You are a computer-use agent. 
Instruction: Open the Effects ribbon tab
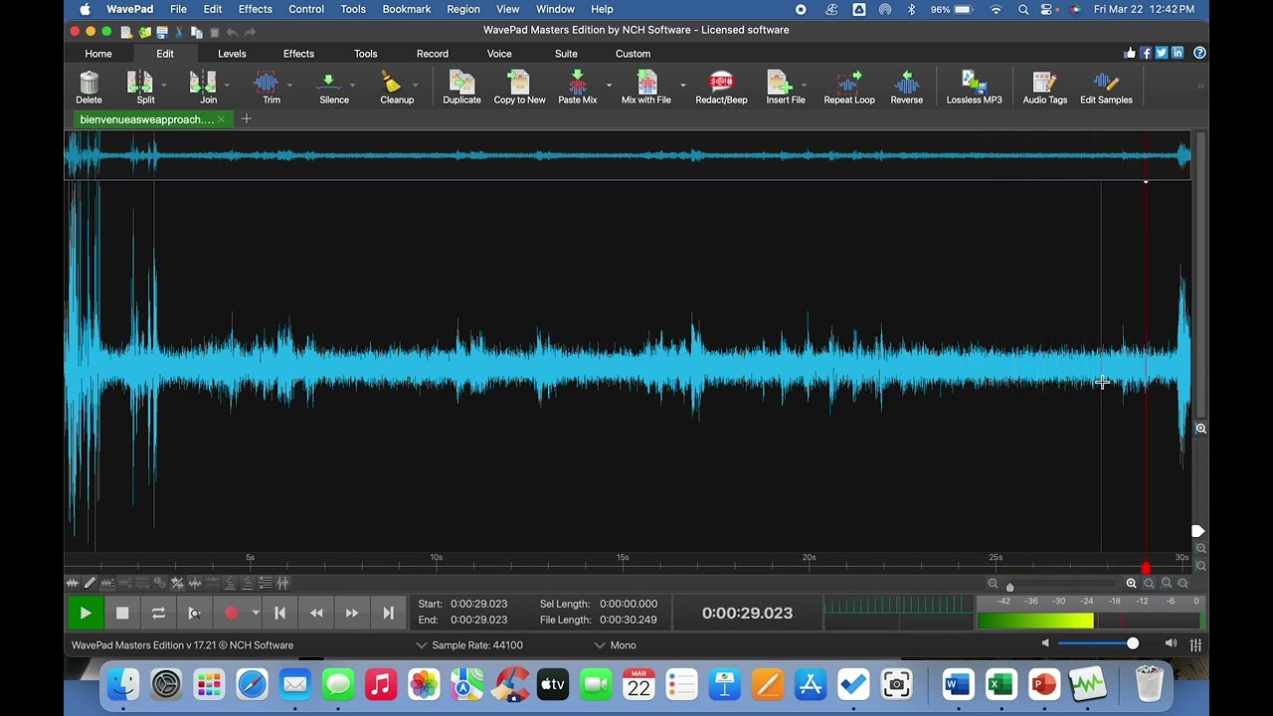pos(298,54)
